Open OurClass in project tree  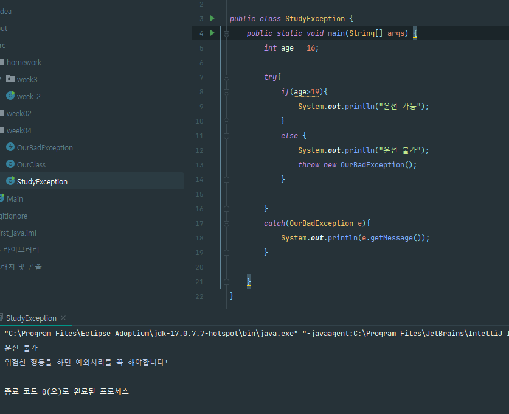tap(31, 165)
